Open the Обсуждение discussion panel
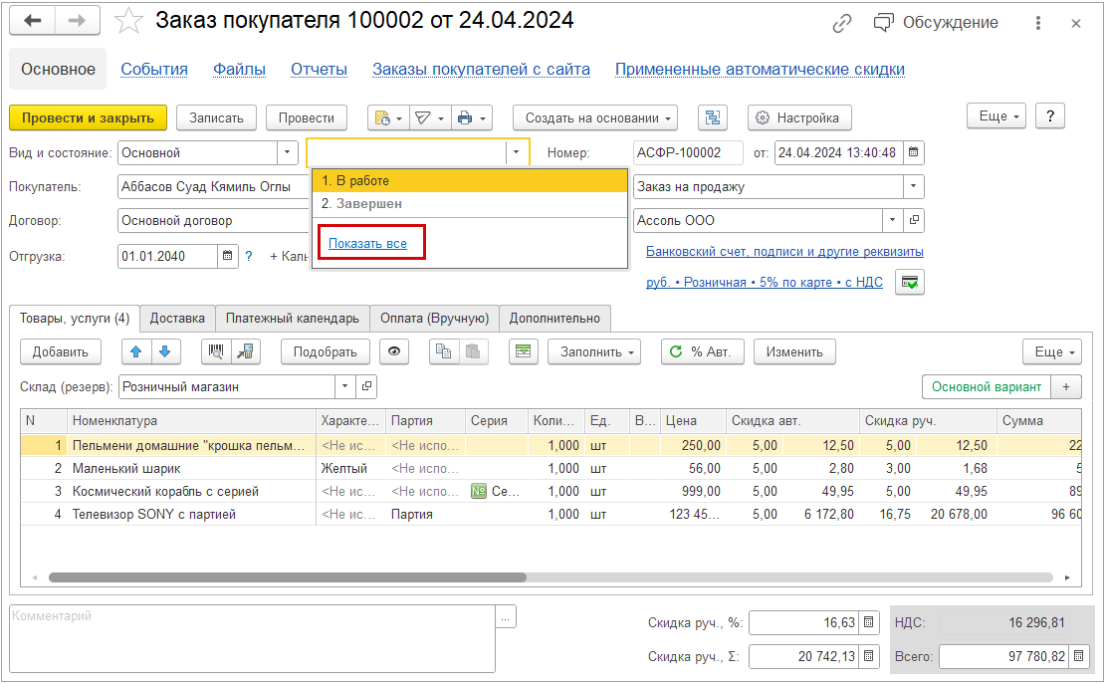The height and width of the screenshot is (684, 1106). point(936,23)
